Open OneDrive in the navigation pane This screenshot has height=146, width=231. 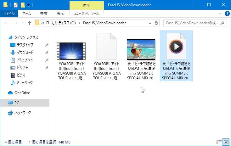click(x=22, y=93)
